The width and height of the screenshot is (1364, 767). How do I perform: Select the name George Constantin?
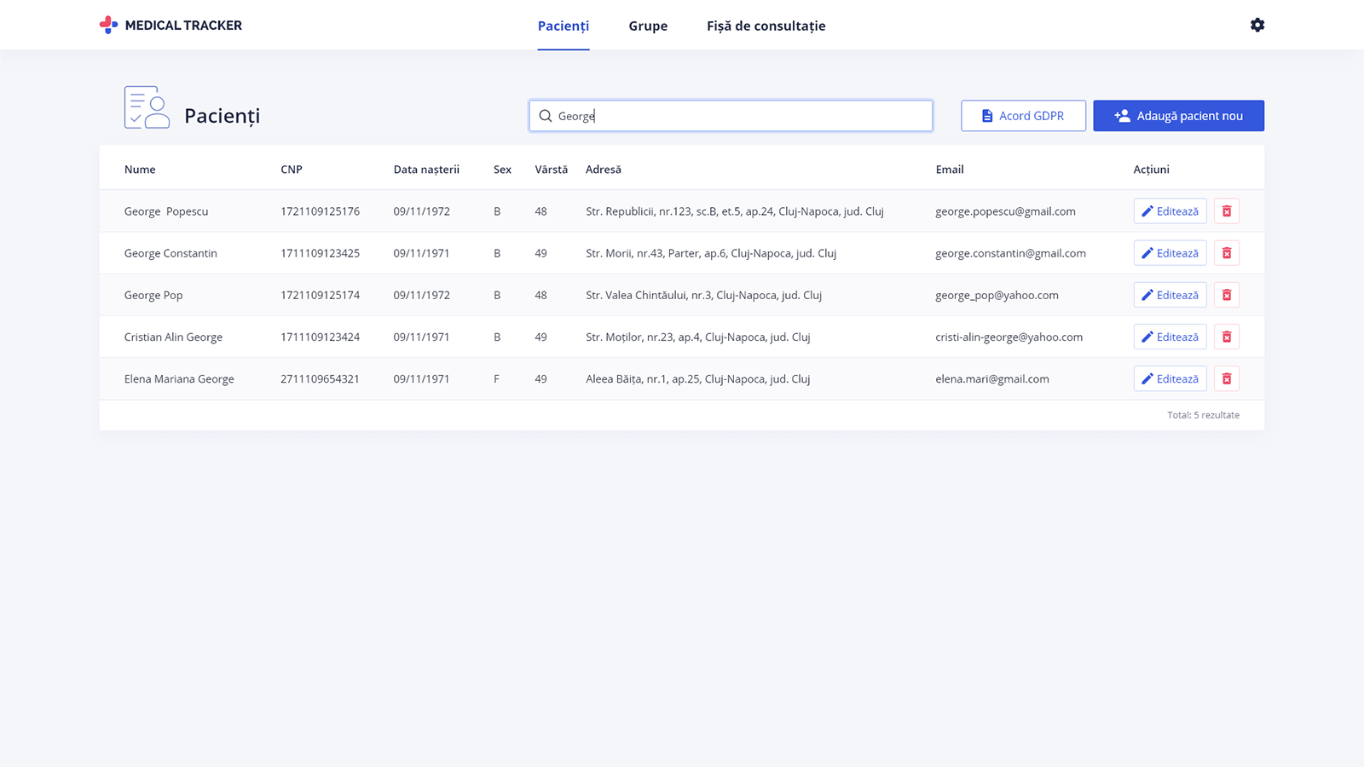coord(170,253)
